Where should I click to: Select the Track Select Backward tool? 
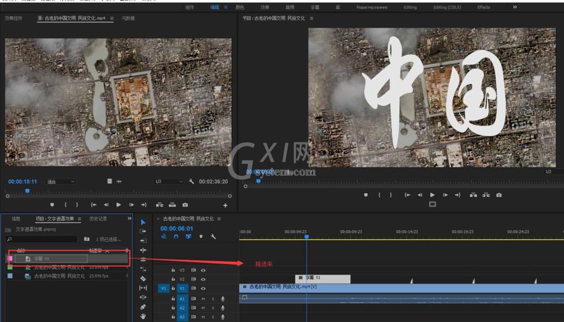click(x=143, y=240)
